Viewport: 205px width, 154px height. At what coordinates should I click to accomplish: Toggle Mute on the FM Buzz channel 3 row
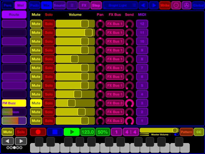[x=36, y=103]
